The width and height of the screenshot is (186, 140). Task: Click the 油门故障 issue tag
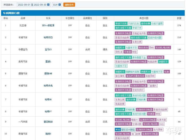pyautogui.click(x=136, y=134)
